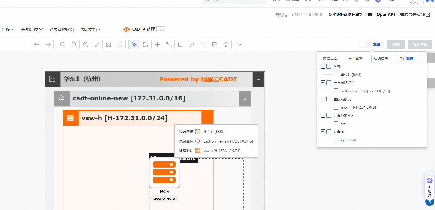
Task: Reset zoom to 1:1 with magnifier icon
Action: (x=85, y=44)
